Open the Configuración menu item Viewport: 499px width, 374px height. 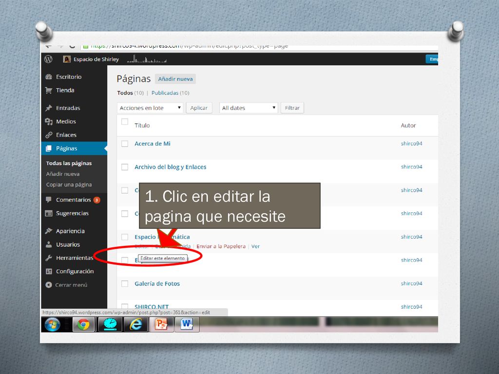[75, 271]
